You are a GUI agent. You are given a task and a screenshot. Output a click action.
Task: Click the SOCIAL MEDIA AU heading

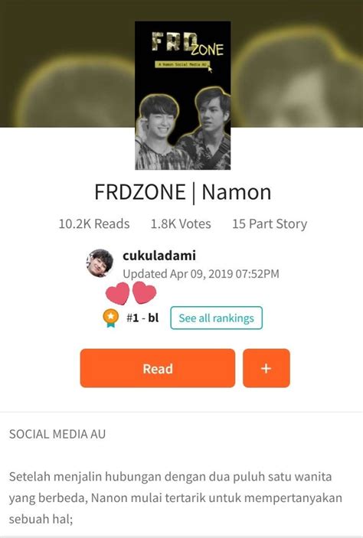[x=57, y=434]
